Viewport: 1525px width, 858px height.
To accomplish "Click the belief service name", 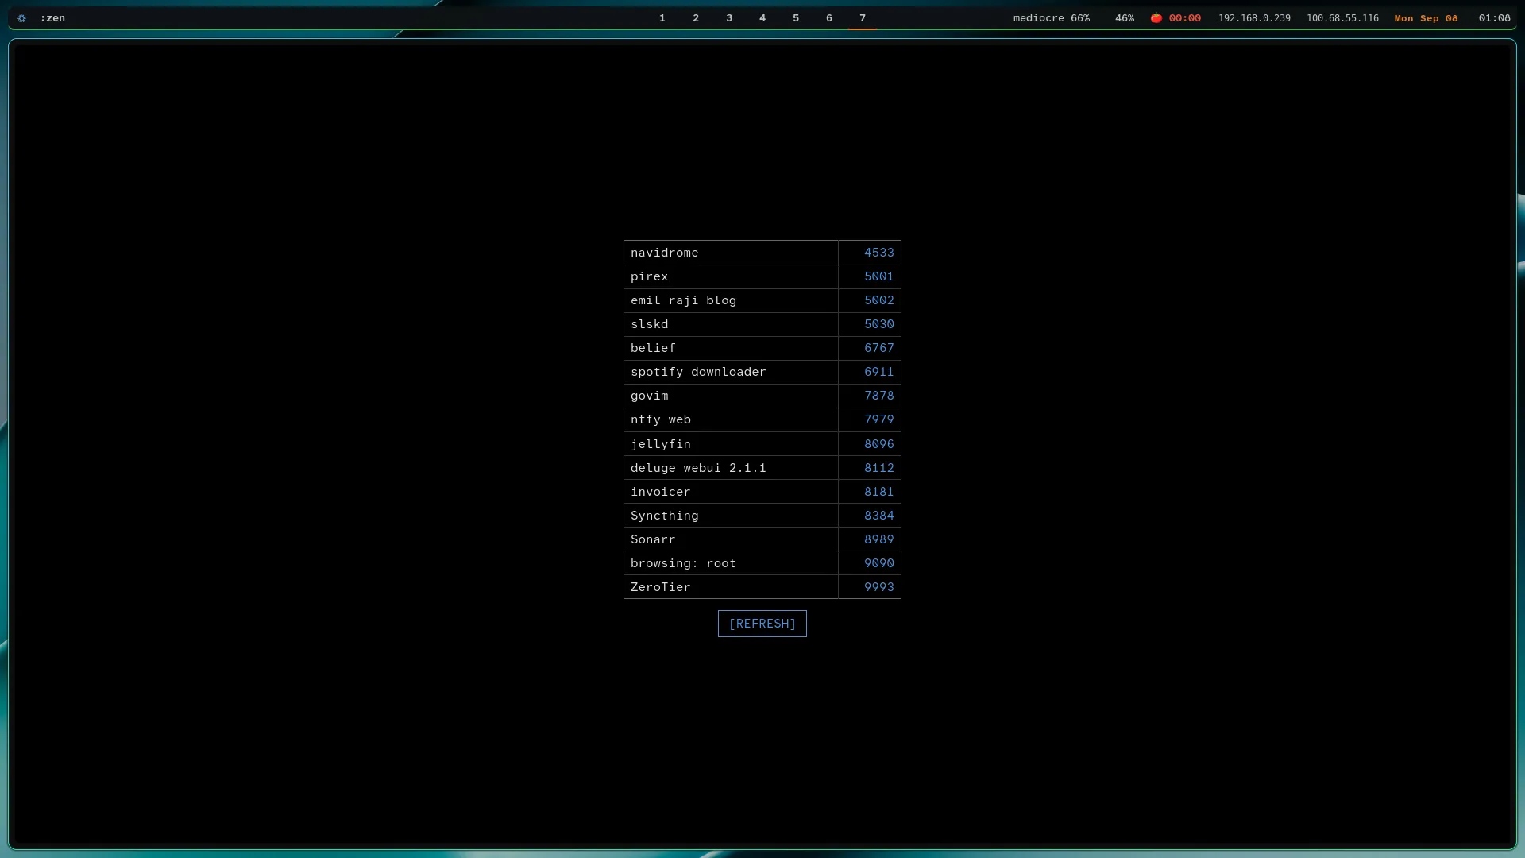I will [653, 348].
